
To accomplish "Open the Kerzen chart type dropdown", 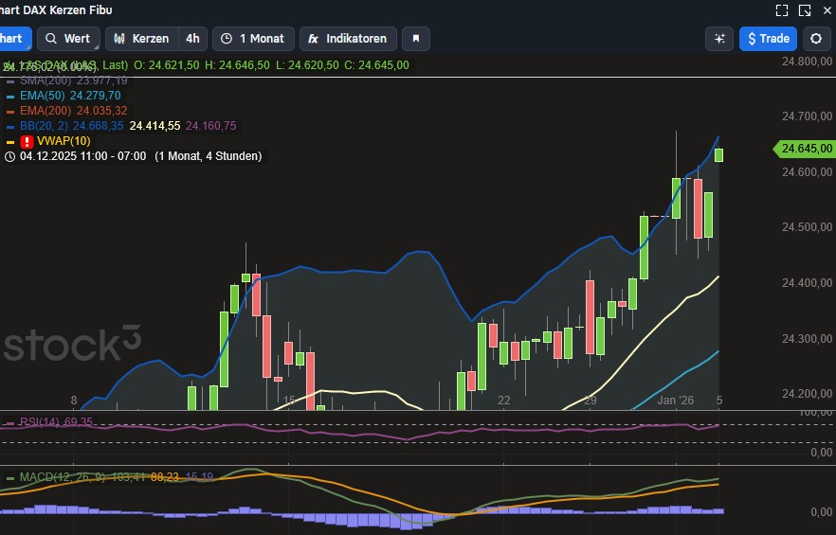I will click(142, 39).
